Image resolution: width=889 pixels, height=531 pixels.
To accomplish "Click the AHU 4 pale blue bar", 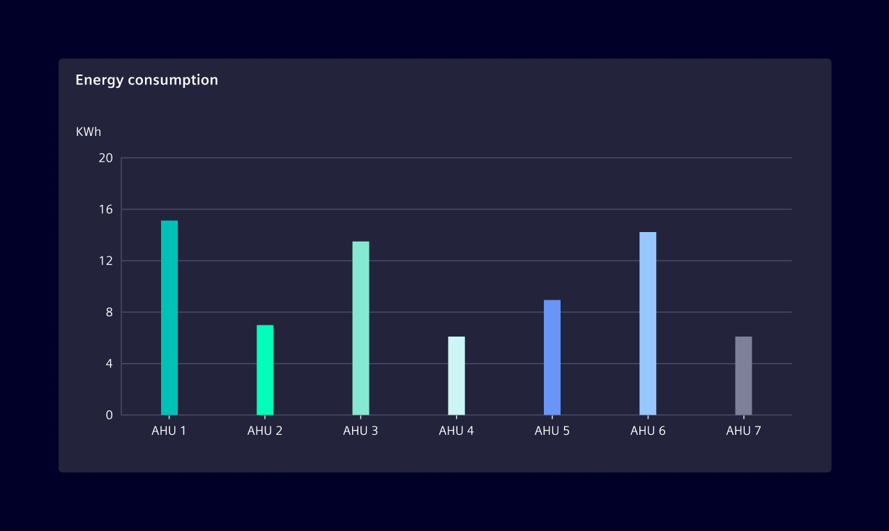I will tap(456, 376).
